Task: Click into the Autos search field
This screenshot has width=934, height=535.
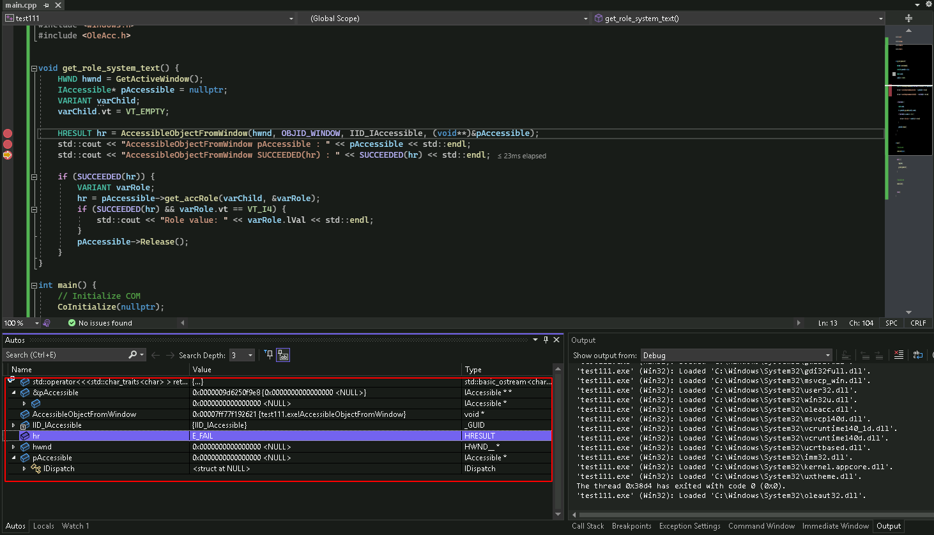Action: 64,355
